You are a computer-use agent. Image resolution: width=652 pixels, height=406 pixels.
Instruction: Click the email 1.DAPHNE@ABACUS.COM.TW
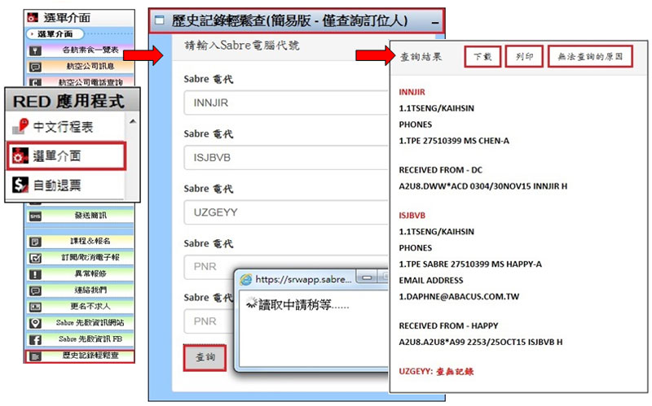459,297
